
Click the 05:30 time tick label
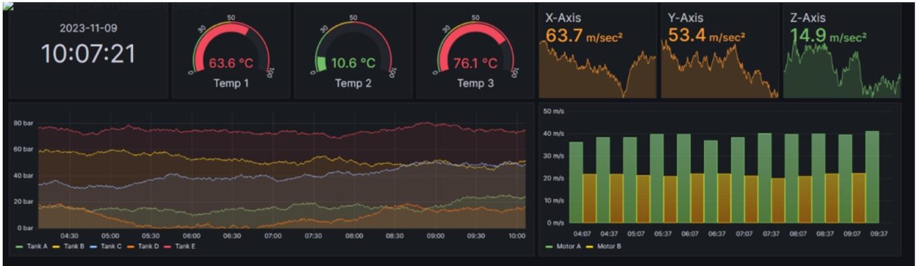point(151,236)
